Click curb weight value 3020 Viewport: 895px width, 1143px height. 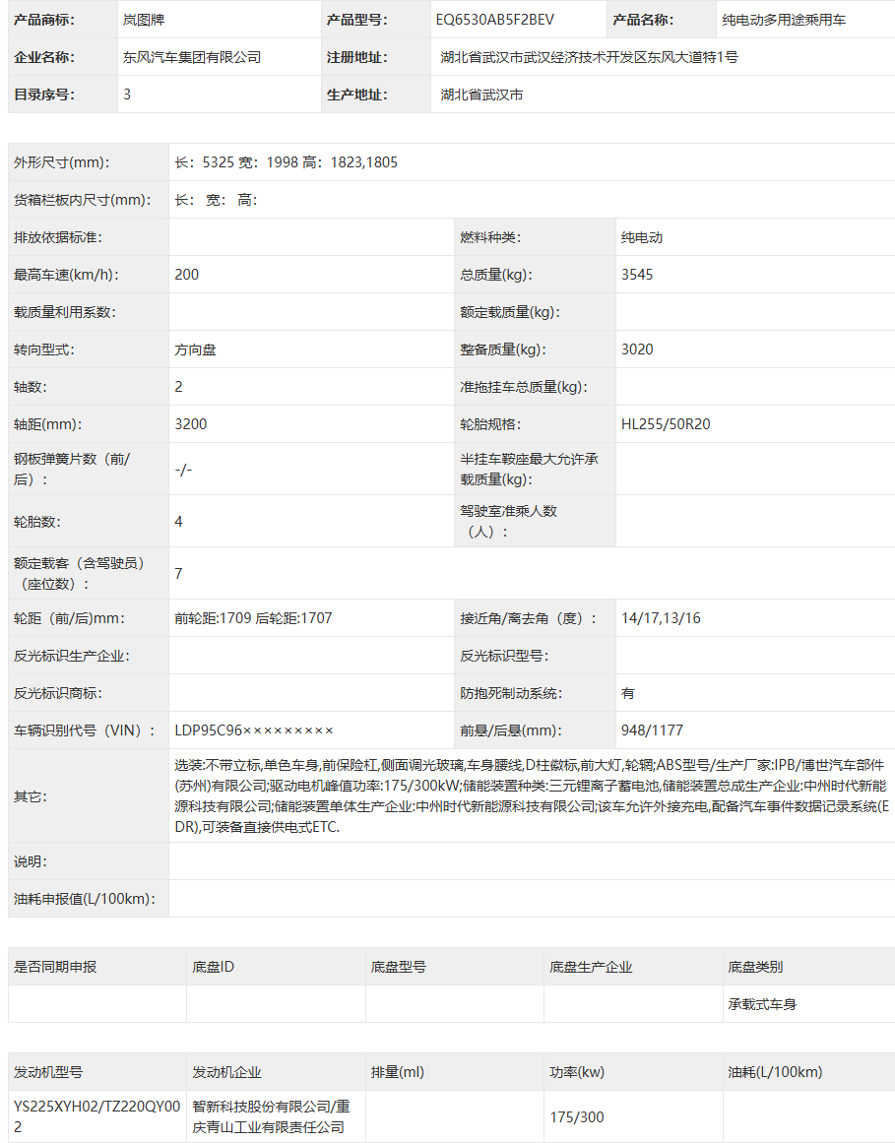coord(637,349)
